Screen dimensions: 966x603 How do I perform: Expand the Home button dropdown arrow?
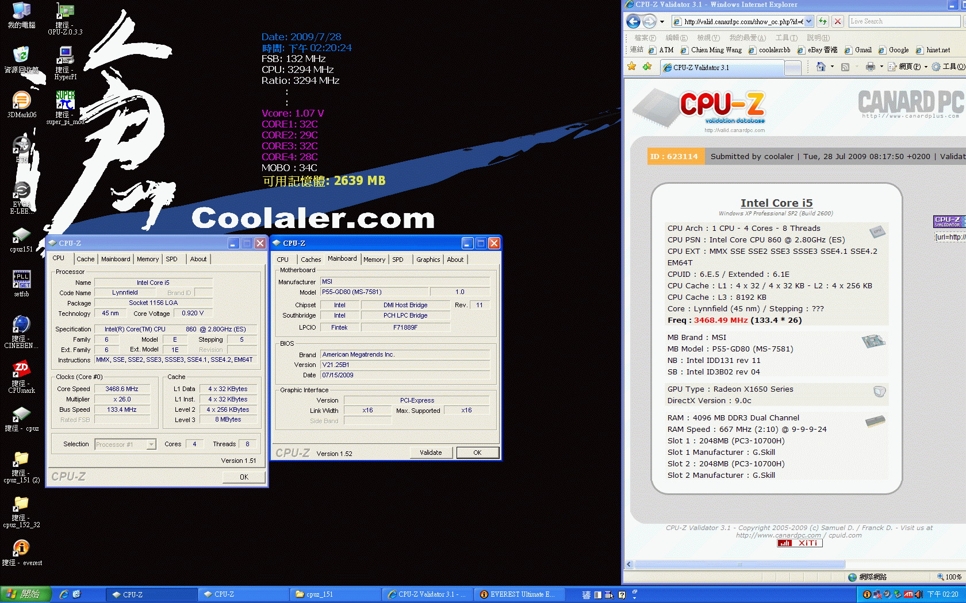832,67
